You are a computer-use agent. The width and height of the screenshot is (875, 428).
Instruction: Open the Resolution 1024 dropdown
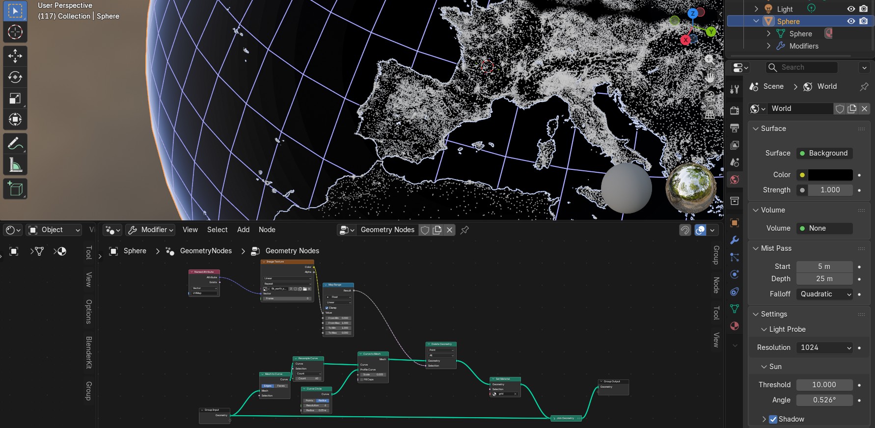825,348
